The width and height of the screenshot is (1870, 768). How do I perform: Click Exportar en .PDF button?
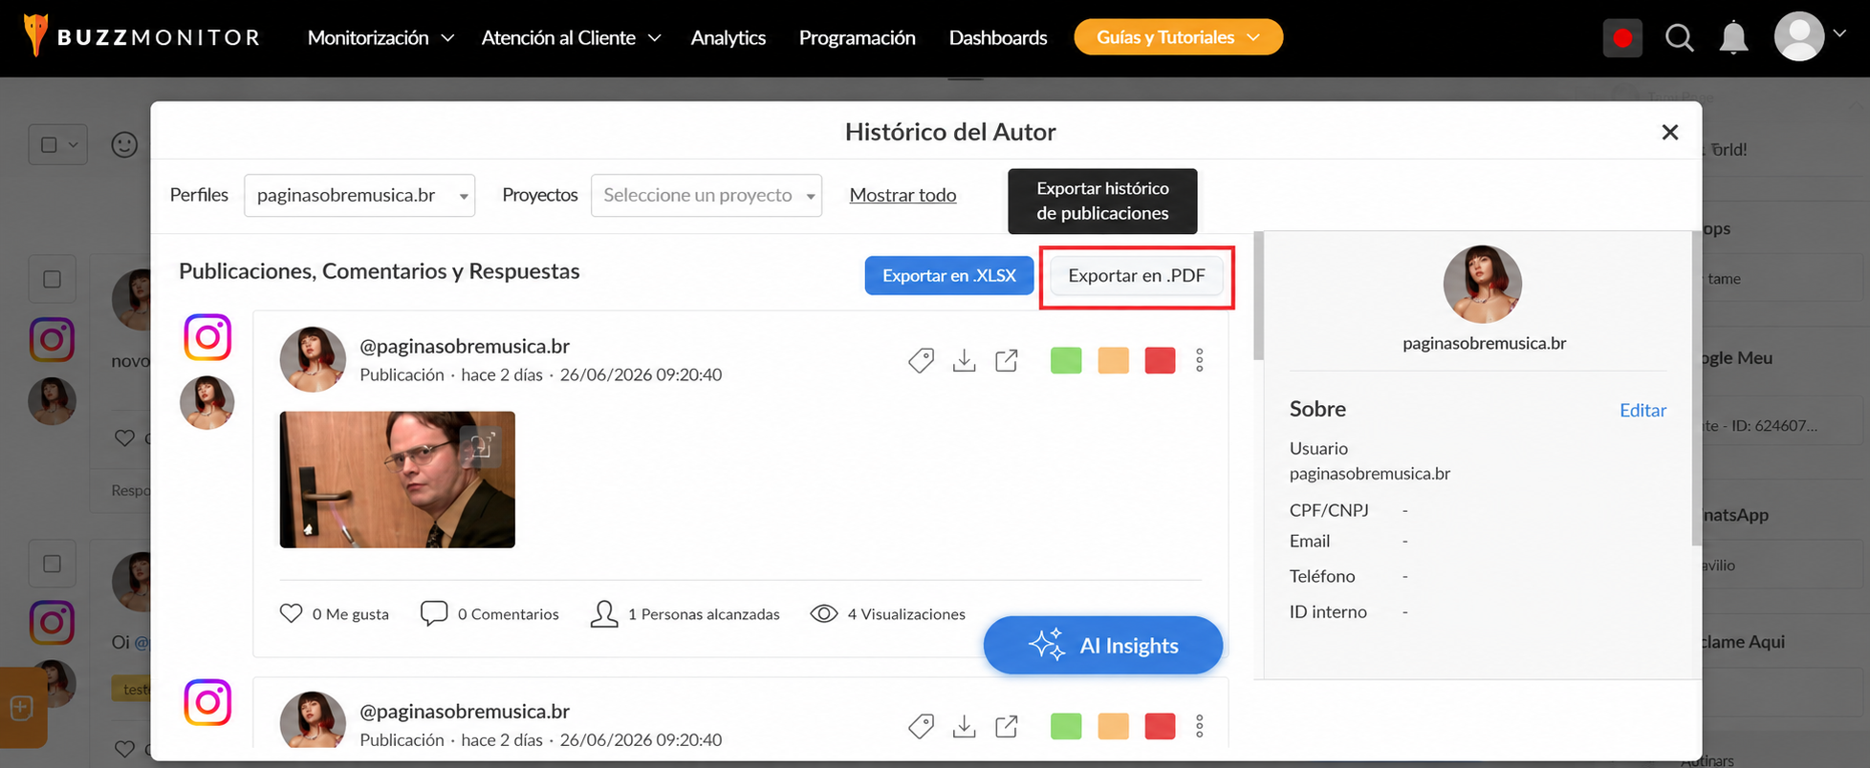(1137, 275)
